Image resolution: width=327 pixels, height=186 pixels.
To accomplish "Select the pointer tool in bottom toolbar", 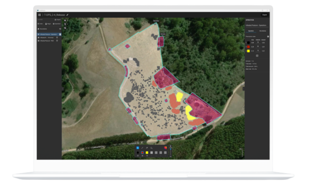I will 138,148.
